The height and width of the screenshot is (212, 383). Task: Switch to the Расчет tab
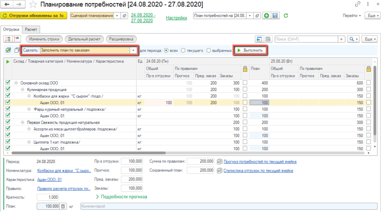coord(31,29)
